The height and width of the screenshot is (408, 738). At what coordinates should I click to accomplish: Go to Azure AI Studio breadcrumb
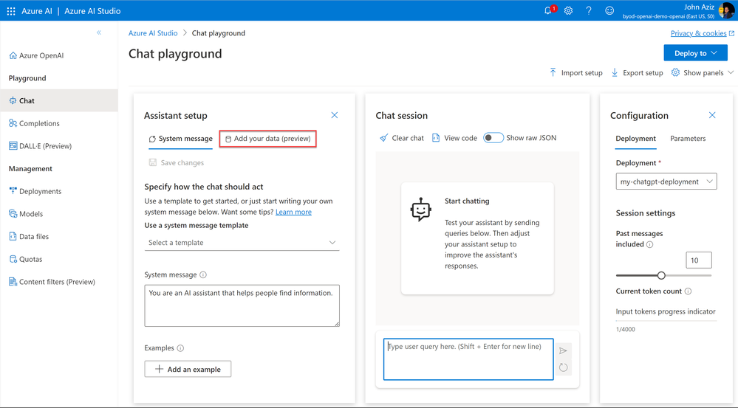[x=153, y=33]
